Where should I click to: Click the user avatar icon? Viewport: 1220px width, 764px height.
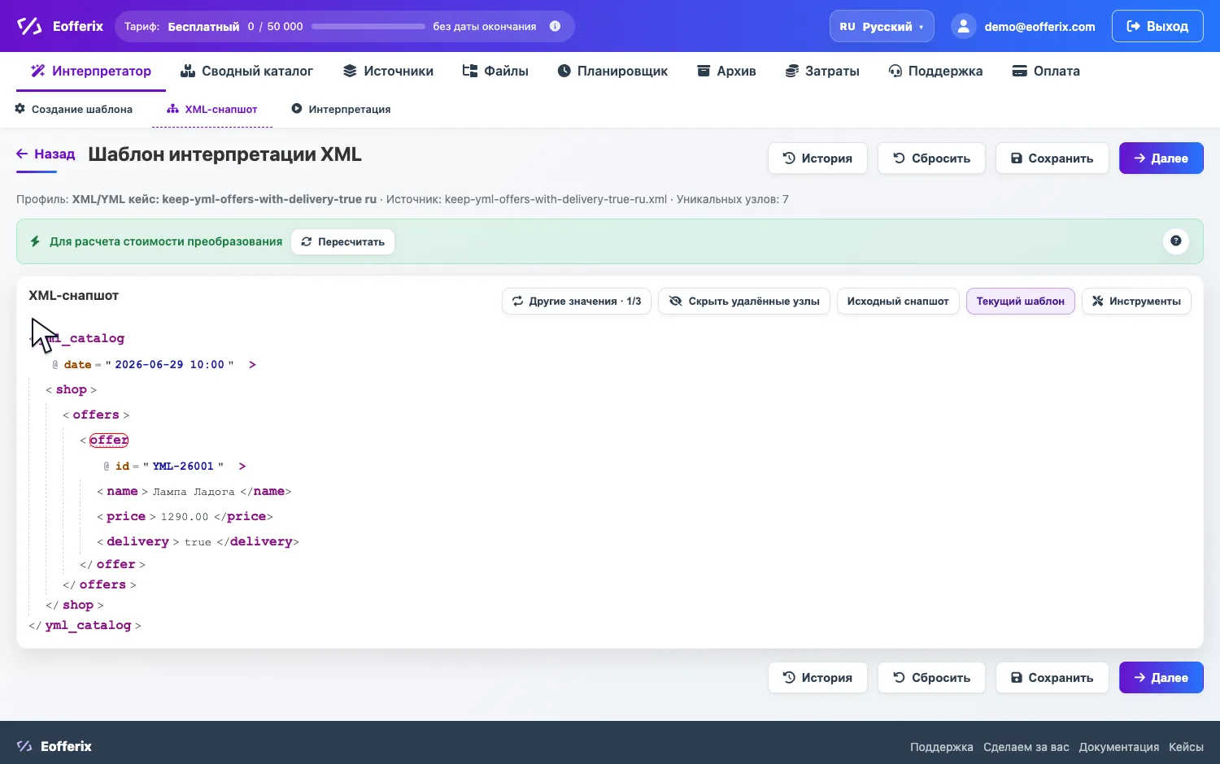coord(963,26)
